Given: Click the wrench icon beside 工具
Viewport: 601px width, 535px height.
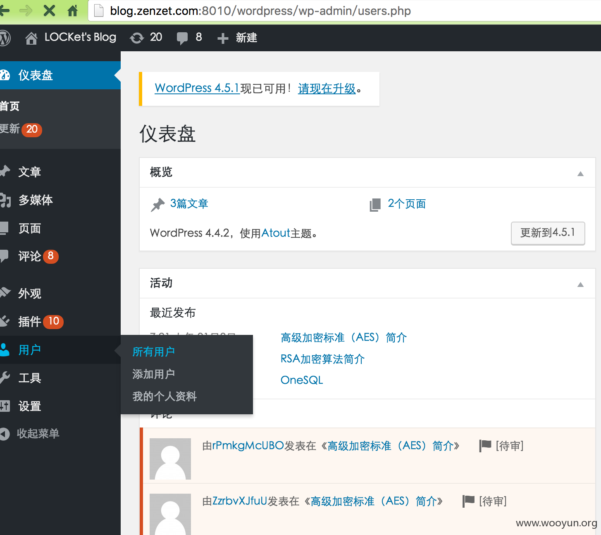Looking at the screenshot, I should tap(5, 377).
